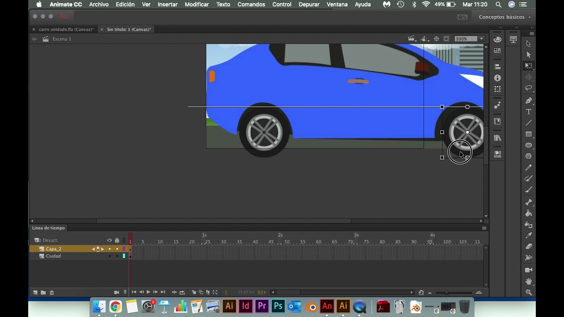Select the Camera tool

coord(528,270)
